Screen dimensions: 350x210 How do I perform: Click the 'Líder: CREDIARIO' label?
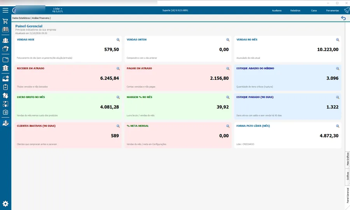(245, 144)
